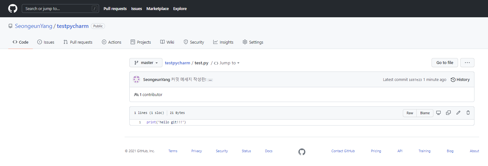Open Privacy footer link
The image size is (488, 166).
tap(197, 151)
